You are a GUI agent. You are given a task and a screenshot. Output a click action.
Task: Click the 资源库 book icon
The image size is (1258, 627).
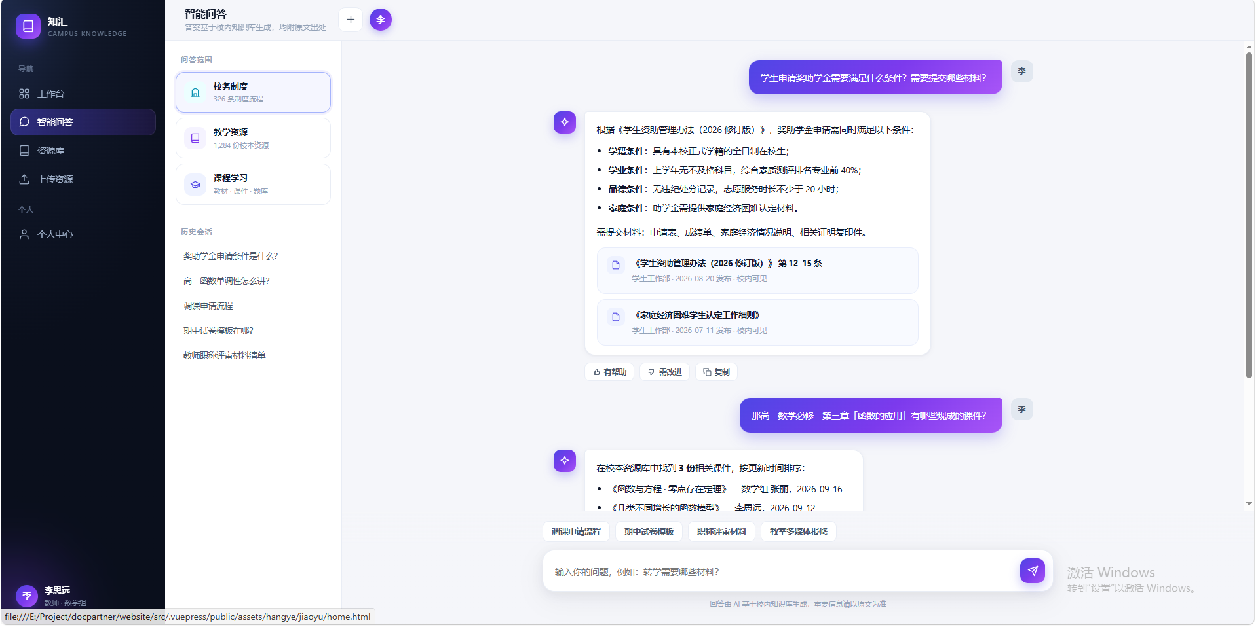[24, 151]
